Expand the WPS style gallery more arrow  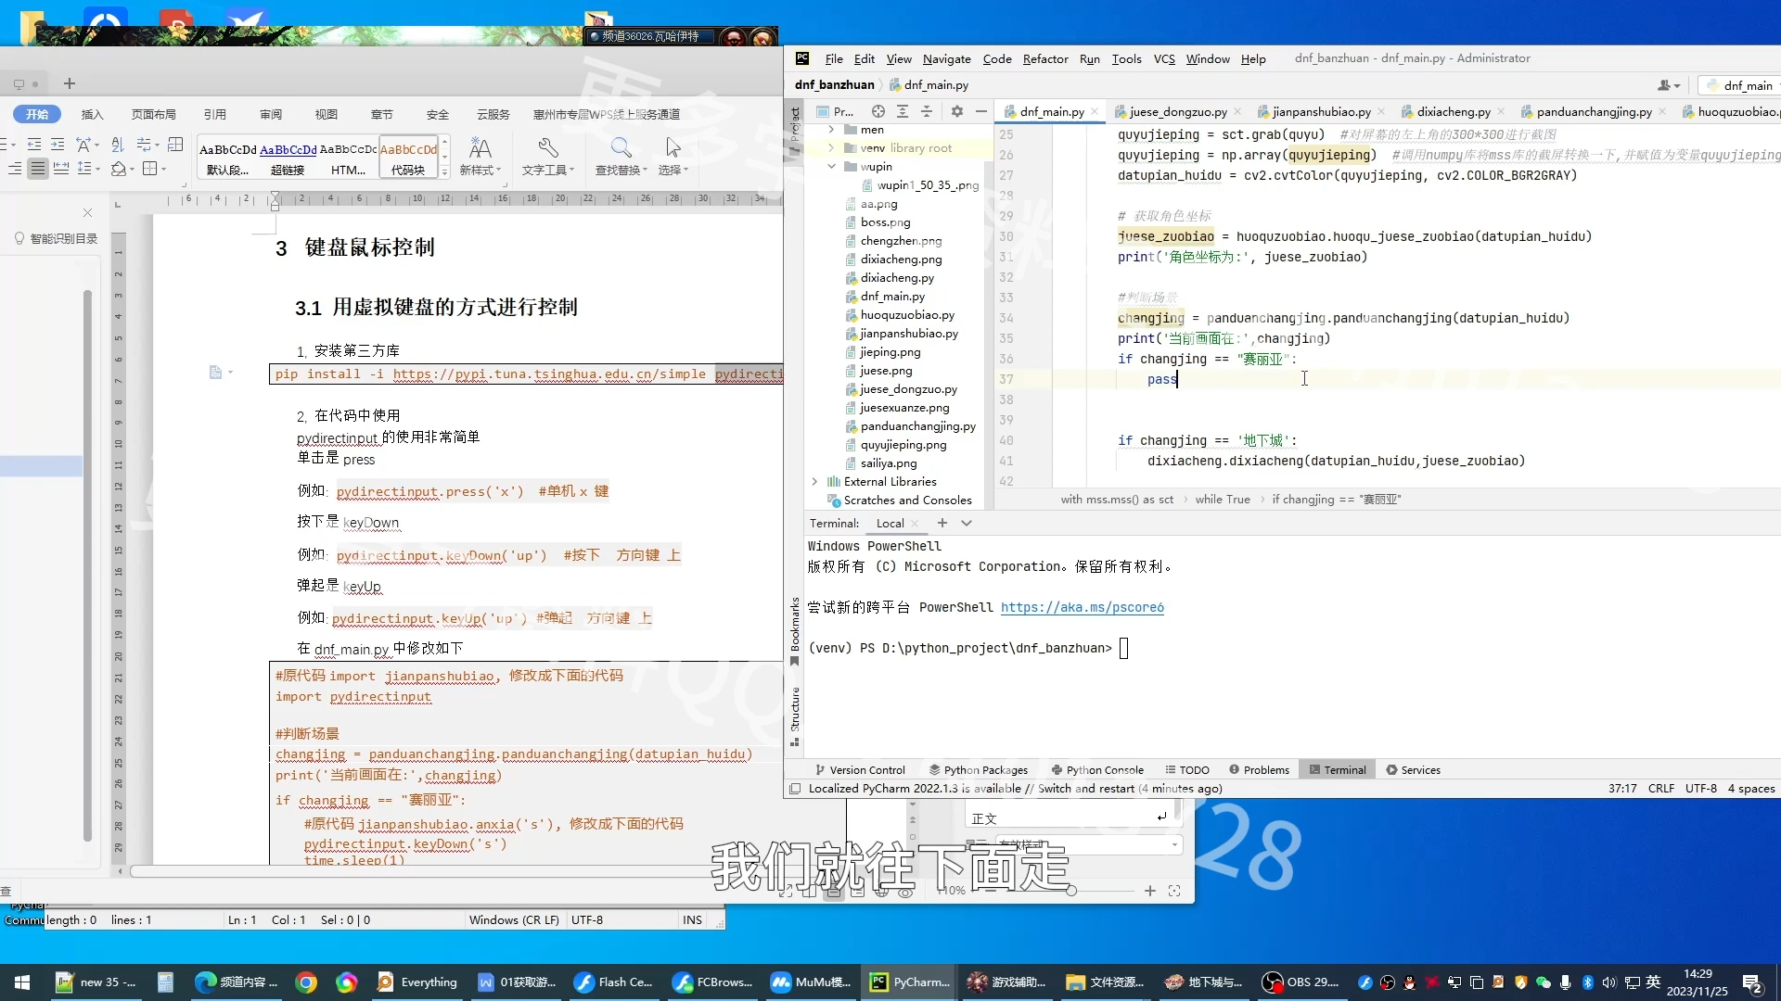[x=445, y=172]
